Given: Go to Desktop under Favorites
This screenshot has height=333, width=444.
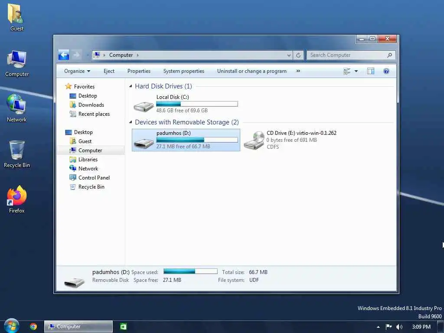Looking at the screenshot, I should (88, 96).
